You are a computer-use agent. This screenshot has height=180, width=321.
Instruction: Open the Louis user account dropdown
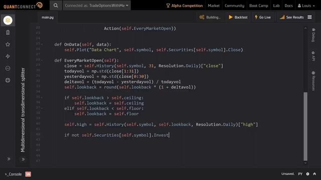pyautogui.click(x=306, y=5)
